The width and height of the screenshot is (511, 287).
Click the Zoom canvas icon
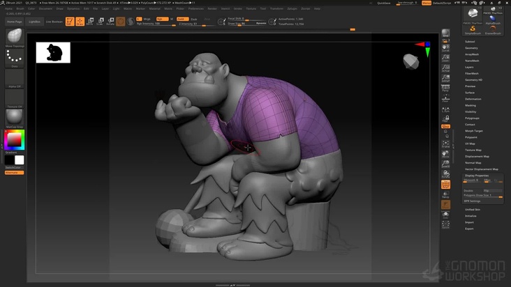[x=445, y=58]
